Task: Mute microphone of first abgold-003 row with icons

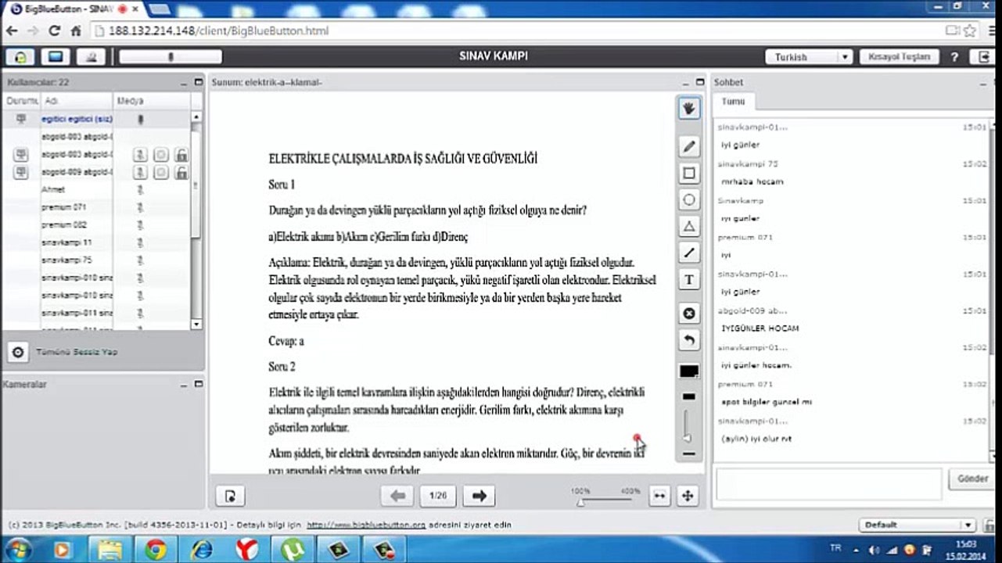Action: 140,155
